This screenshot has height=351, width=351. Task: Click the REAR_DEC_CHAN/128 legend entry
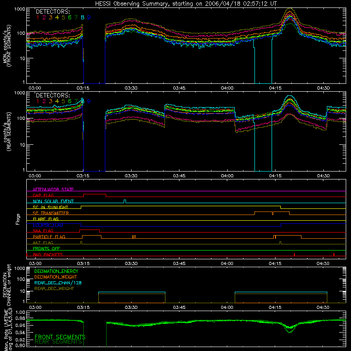58,283
